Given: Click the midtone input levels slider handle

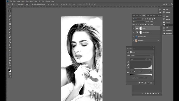Looking at the screenshot, I should pyautogui.click(x=143, y=70).
